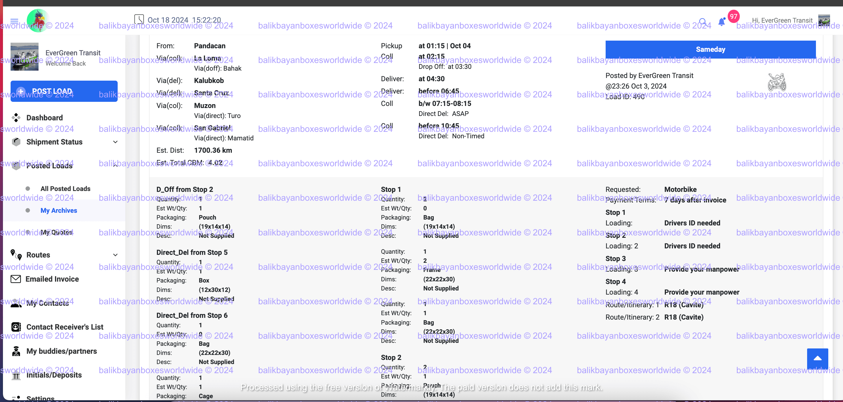Click the motorbike vehicle icon
This screenshot has height=402, width=843.
click(777, 82)
